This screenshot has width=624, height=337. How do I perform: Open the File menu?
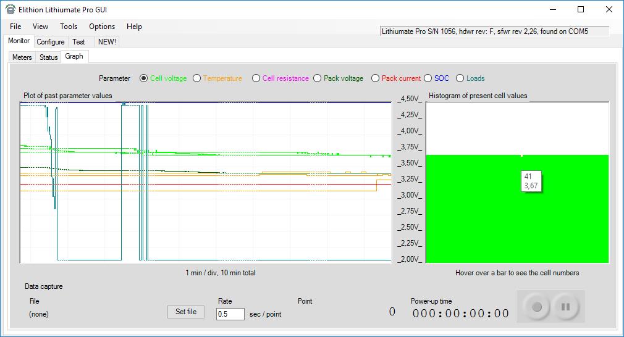15,27
